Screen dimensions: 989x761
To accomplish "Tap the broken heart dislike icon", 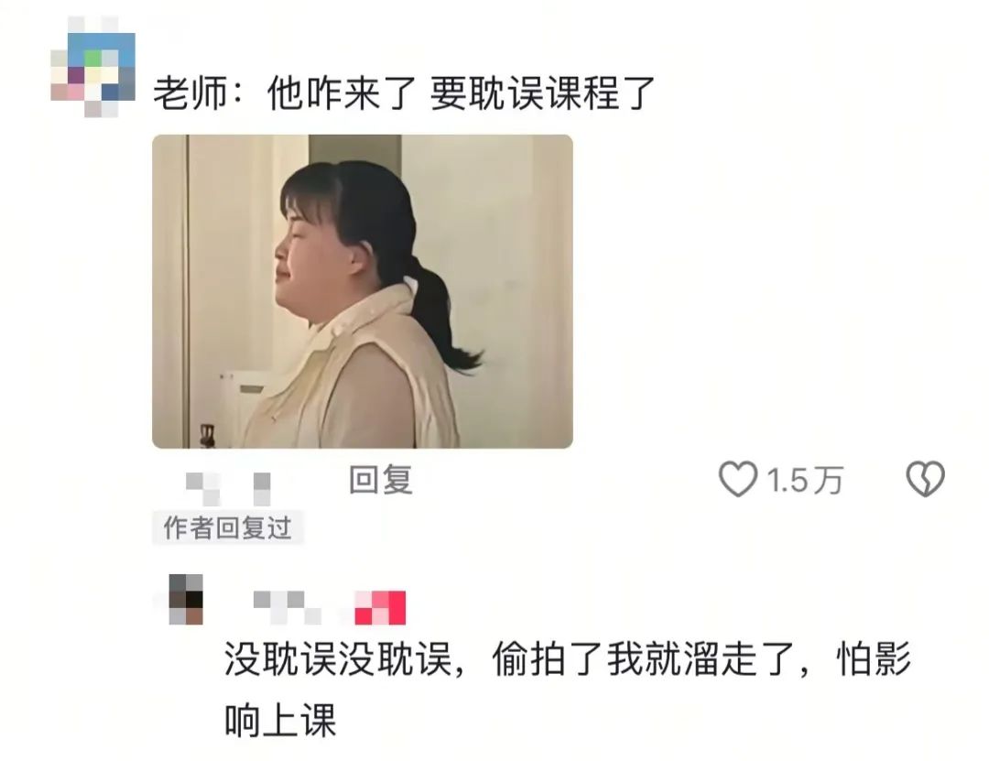I will [925, 479].
